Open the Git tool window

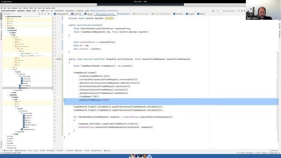30,151
